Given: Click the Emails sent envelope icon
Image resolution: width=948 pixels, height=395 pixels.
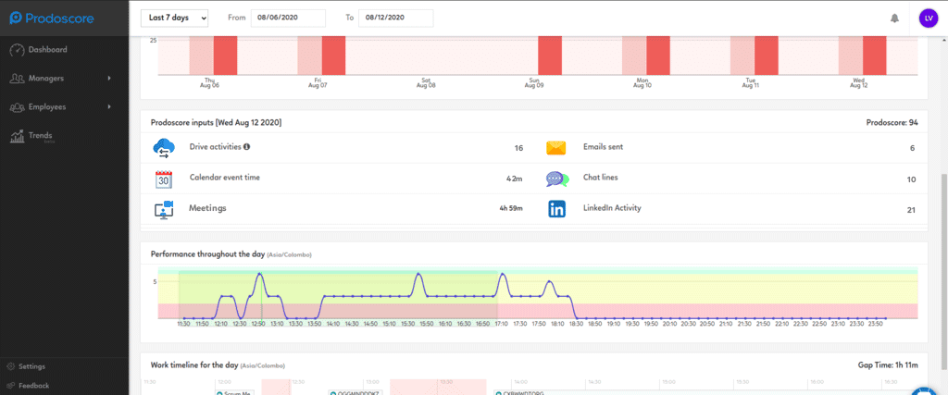Looking at the screenshot, I should pos(555,148).
